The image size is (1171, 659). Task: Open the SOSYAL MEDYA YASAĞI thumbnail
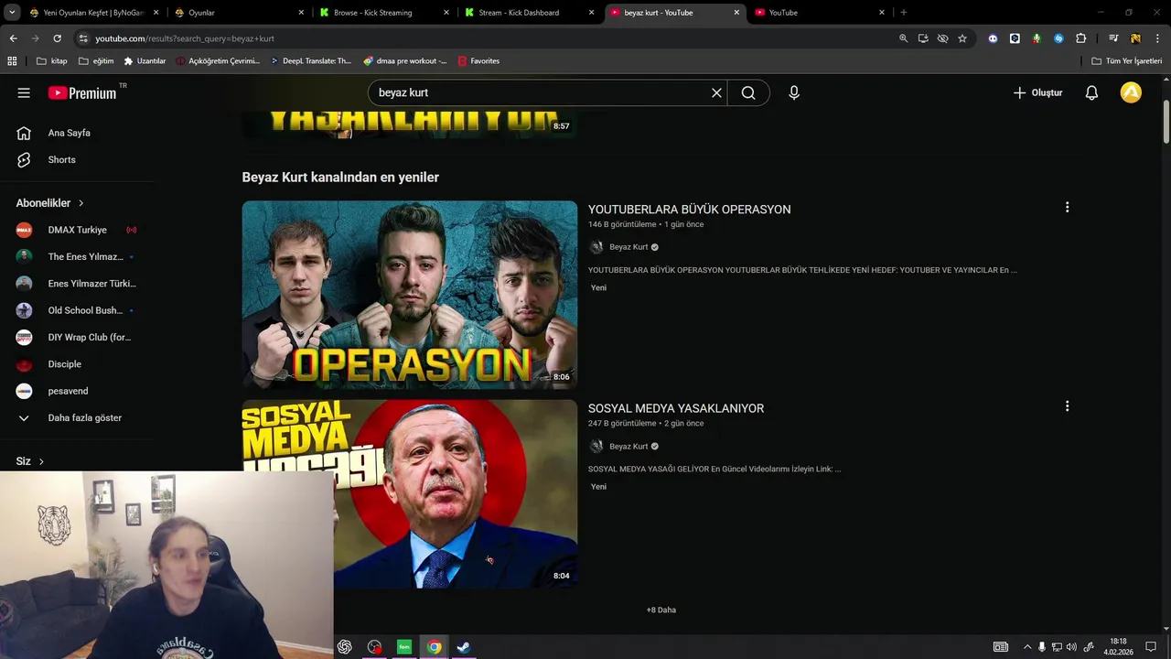(410, 494)
